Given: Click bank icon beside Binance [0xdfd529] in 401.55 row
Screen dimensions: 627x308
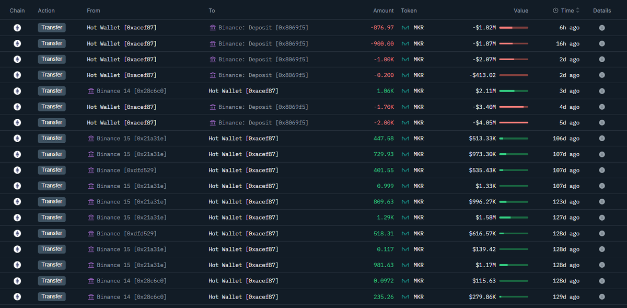Looking at the screenshot, I should point(91,170).
